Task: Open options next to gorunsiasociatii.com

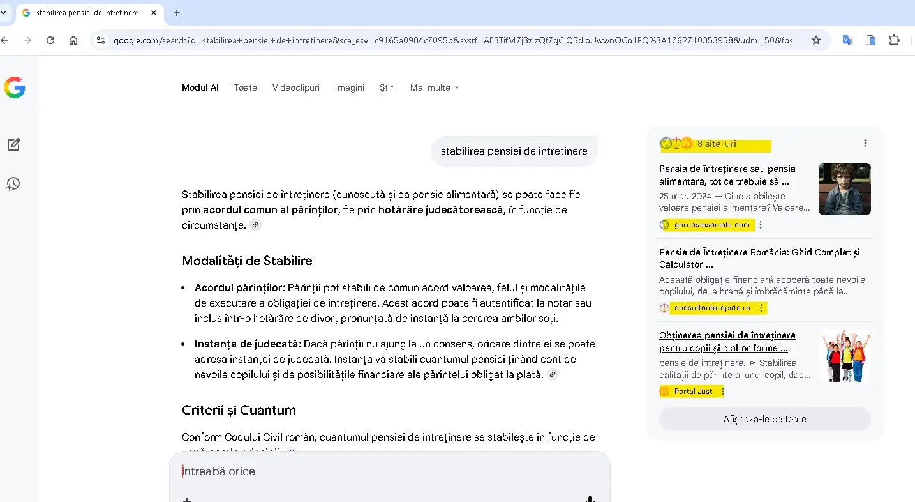Action: click(x=761, y=225)
